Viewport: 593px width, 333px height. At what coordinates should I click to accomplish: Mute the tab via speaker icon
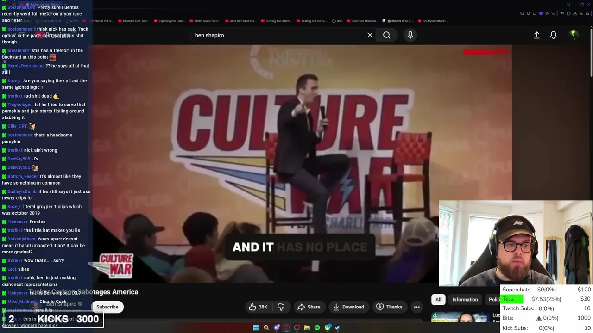coord(562,13)
